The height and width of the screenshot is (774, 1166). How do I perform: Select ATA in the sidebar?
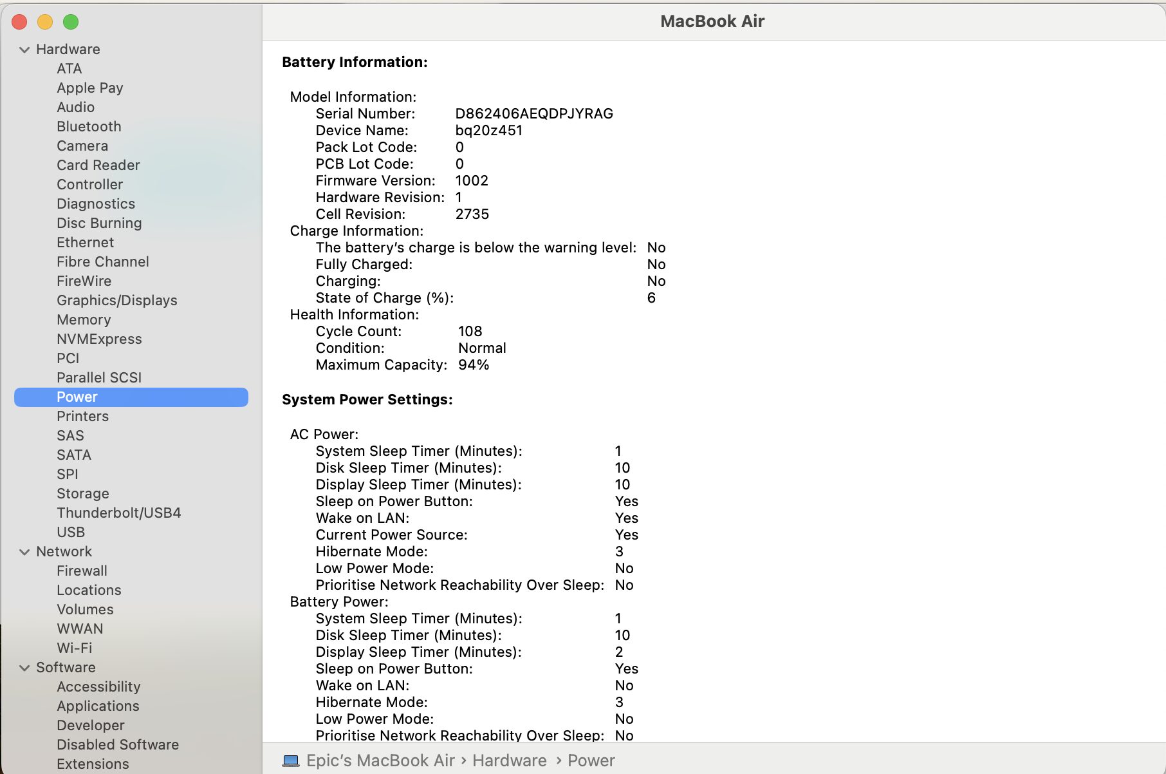69,69
